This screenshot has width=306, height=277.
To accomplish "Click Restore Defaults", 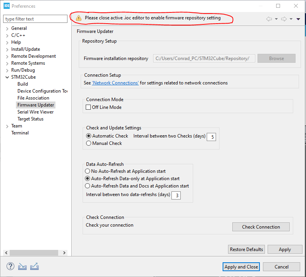I will (246, 249).
